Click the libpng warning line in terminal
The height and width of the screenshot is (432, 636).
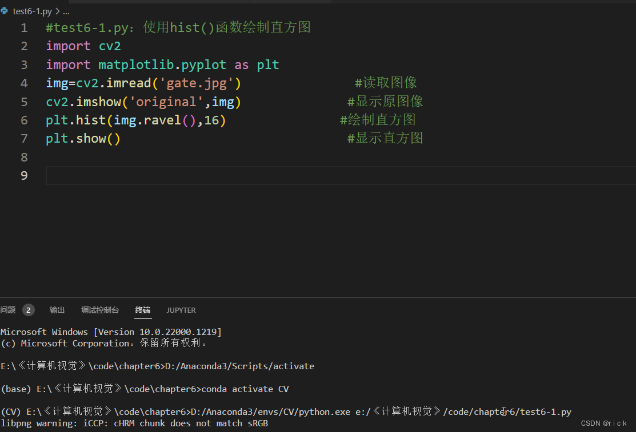[134, 423]
